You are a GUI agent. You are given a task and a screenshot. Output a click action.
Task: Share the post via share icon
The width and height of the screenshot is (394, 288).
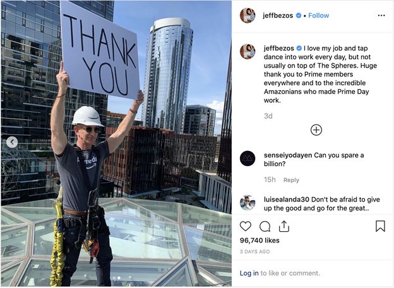284,226
